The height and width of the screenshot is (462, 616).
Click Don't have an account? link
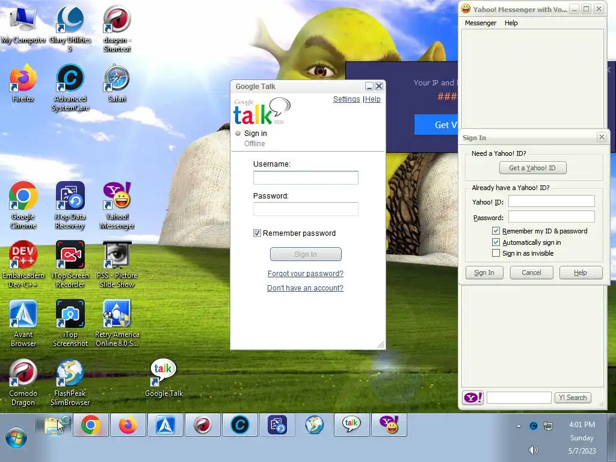coord(305,288)
